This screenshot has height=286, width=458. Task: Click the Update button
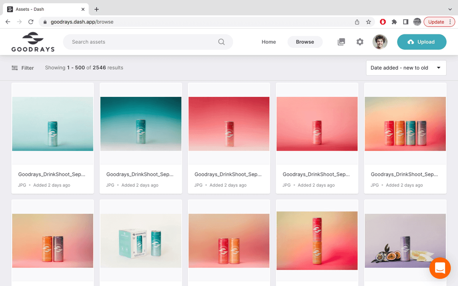436,22
